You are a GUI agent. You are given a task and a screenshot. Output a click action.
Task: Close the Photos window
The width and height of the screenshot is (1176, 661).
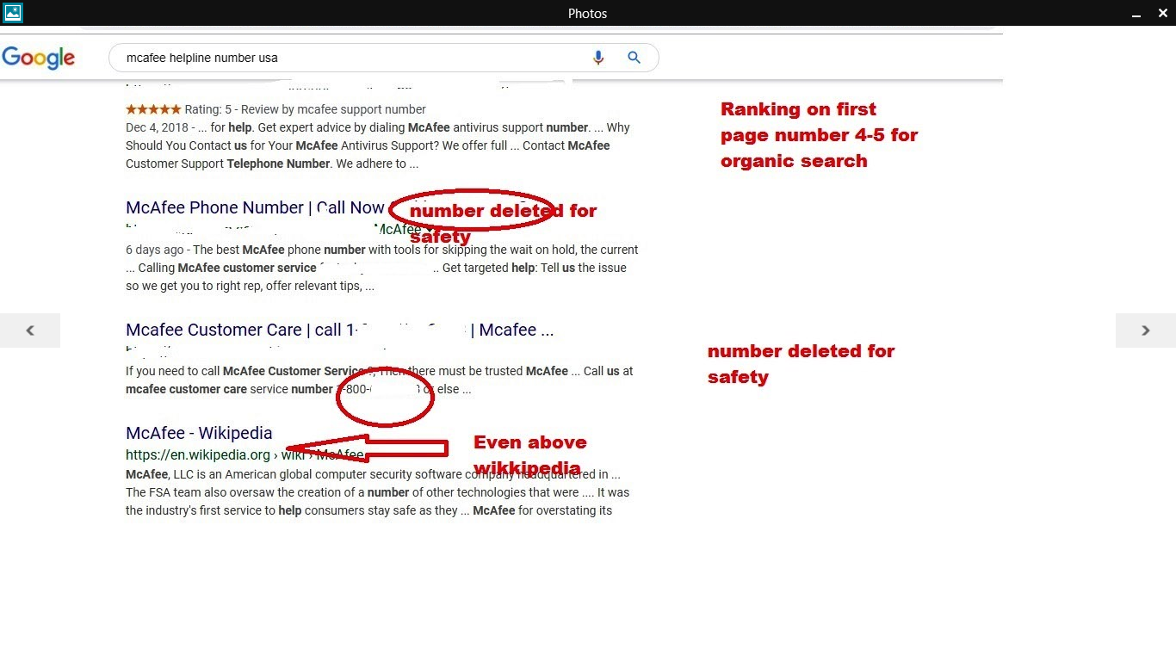click(x=1162, y=13)
